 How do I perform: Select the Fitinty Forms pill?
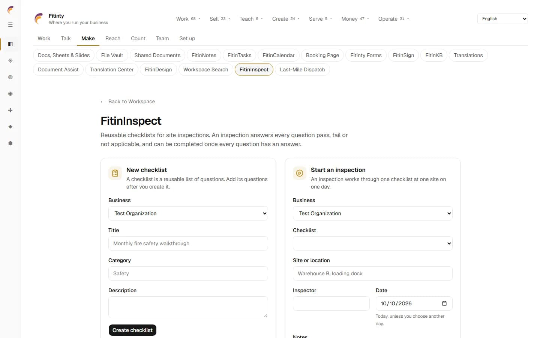click(x=366, y=55)
